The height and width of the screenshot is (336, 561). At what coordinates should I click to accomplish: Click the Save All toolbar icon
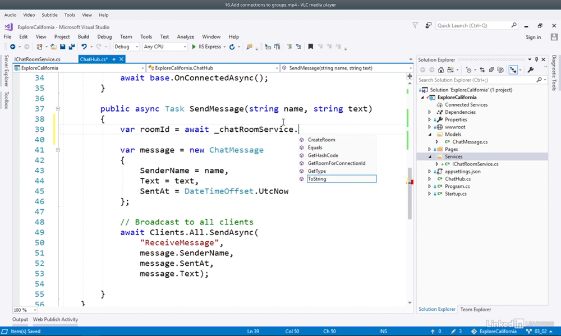71,47
